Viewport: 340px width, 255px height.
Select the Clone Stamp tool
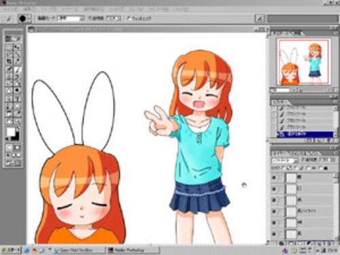9,76
